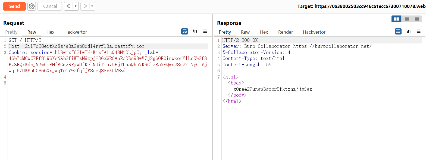Open the Repeater settings gear icon

click(32, 6)
